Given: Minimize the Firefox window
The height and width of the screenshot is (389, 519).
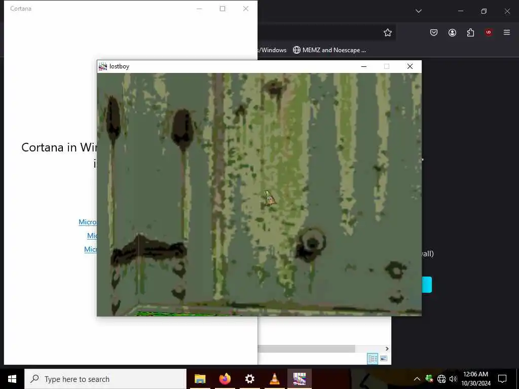Looking at the screenshot, I should click(x=460, y=11).
